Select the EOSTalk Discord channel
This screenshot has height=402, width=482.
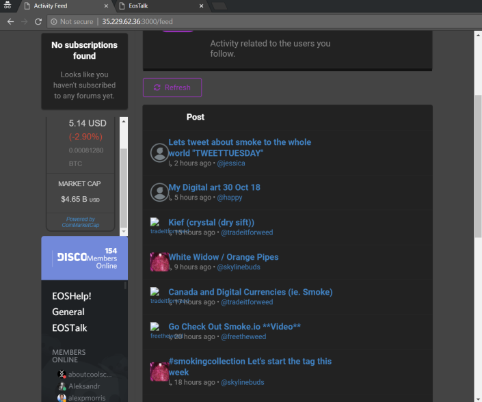(70, 328)
